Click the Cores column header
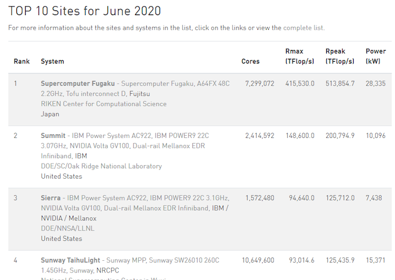This screenshot has width=395, height=280. [x=251, y=61]
